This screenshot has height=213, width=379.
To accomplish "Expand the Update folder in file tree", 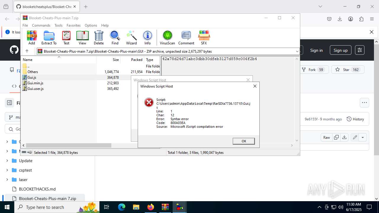I will 7,161.
